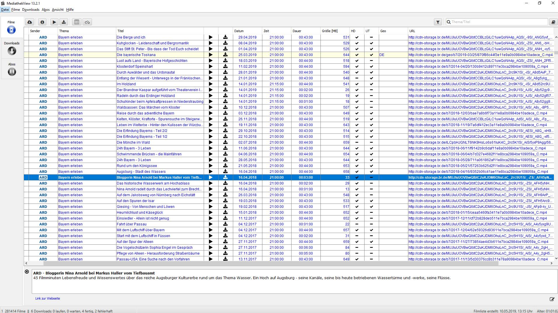
Task: Play Radeln durch das Erdinger Holzland
Action: point(211,96)
